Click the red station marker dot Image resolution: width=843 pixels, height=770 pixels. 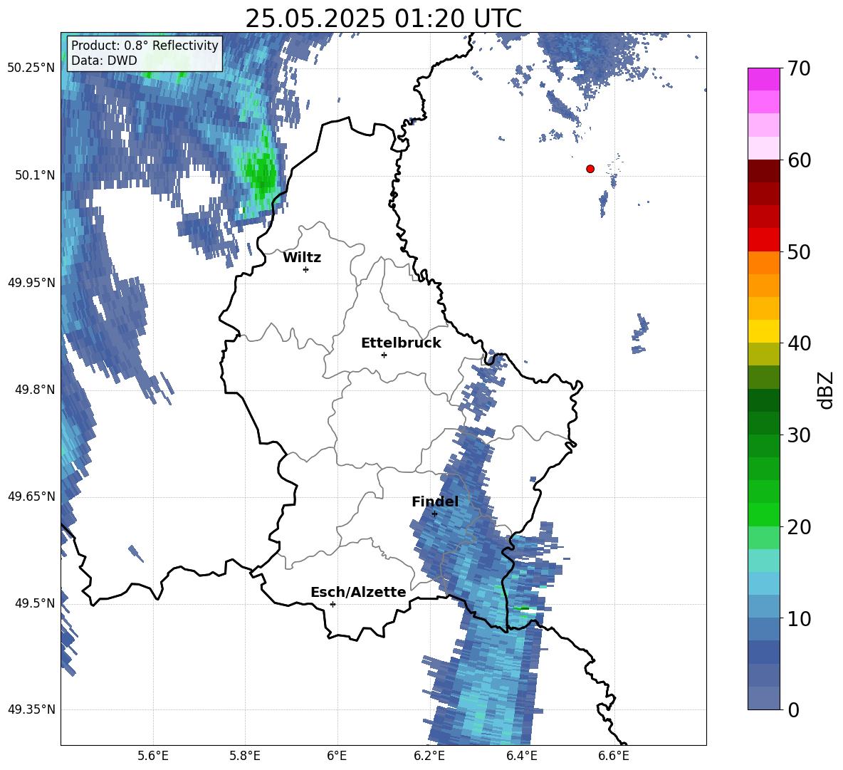tap(590, 169)
